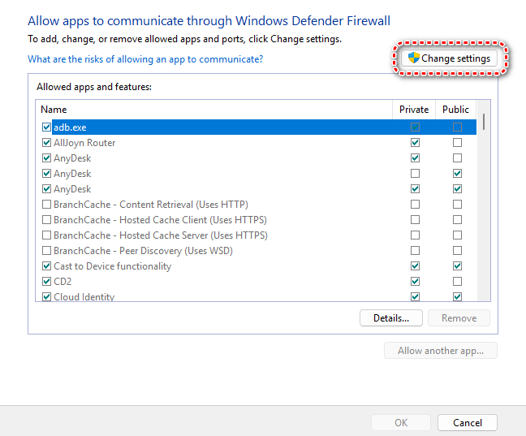526x436 pixels.
Task: Click the Allow another app... button
Action: pyautogui.click(x=440, y=351)
